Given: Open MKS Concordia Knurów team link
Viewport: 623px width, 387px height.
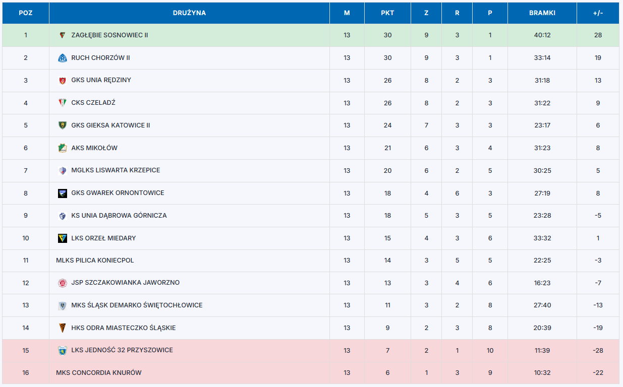Looking at the screenshot, I should pyautogui.click(x=98, y=373).
